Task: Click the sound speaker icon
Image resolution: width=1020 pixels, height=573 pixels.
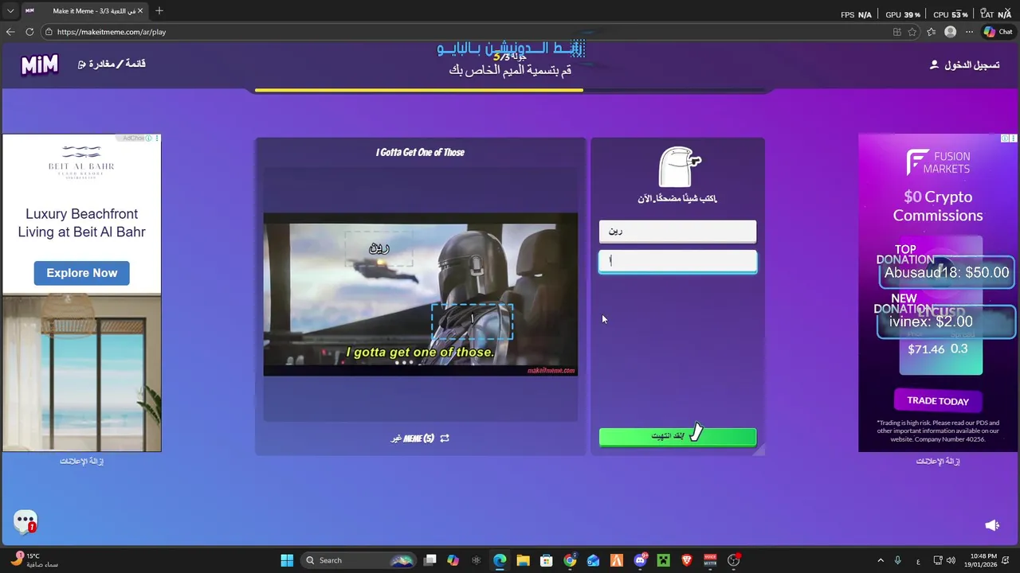Action: point(992,525)
